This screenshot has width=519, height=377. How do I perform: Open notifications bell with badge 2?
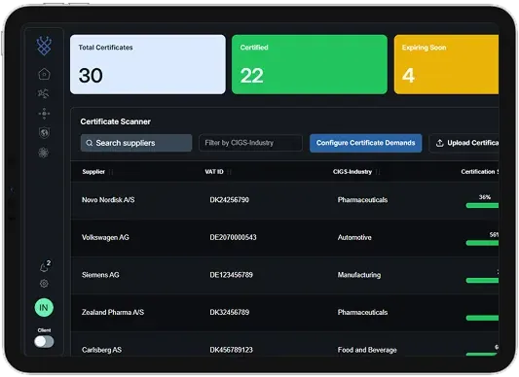click(45, 266)
